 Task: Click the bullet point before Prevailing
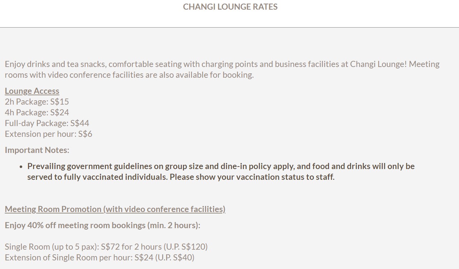[x=21, y=167]
